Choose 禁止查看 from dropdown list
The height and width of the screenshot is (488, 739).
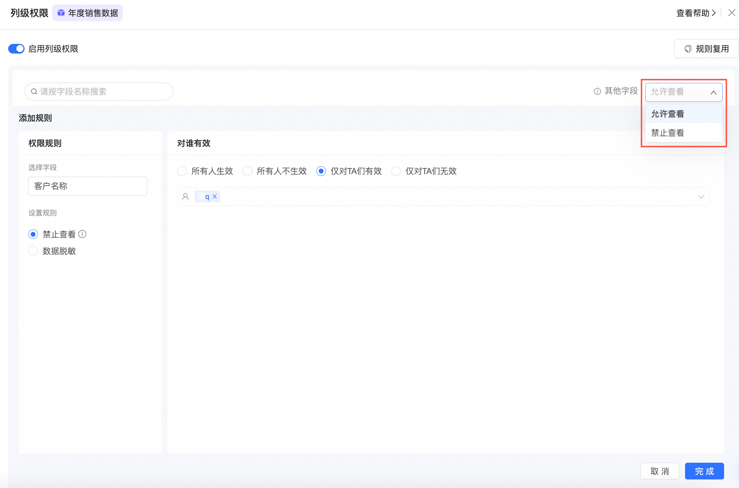click(668, 133)
